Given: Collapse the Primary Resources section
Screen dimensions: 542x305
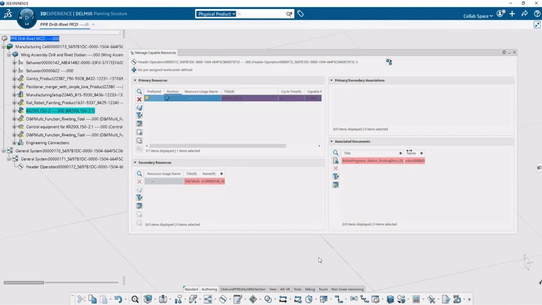Looking at the screenshot, I should (135, 80).
